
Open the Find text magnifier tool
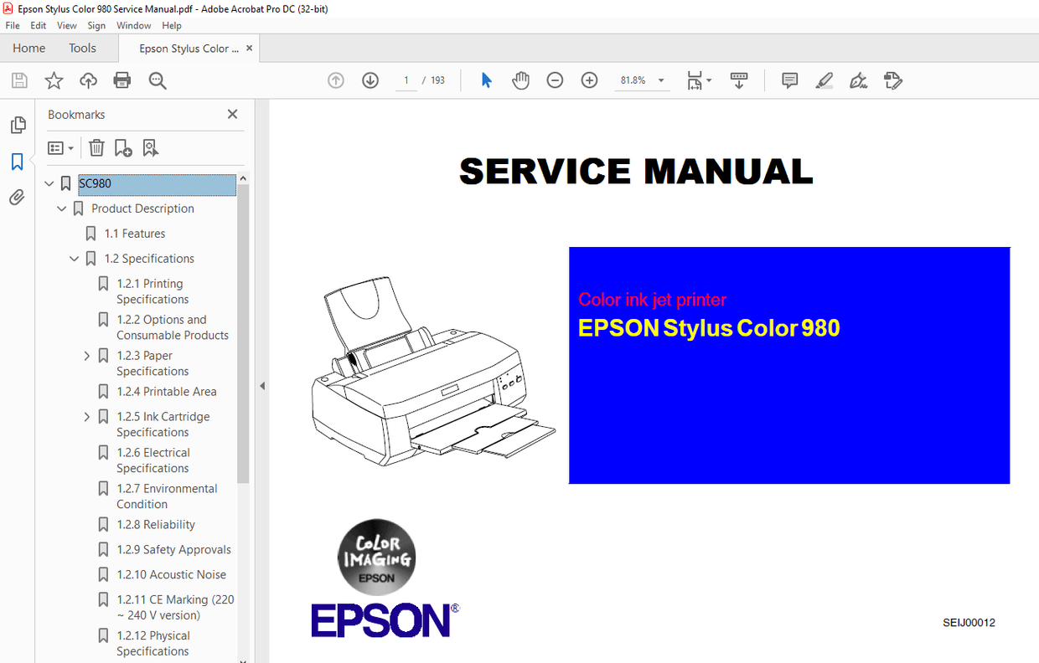click(x=158, y=80)
